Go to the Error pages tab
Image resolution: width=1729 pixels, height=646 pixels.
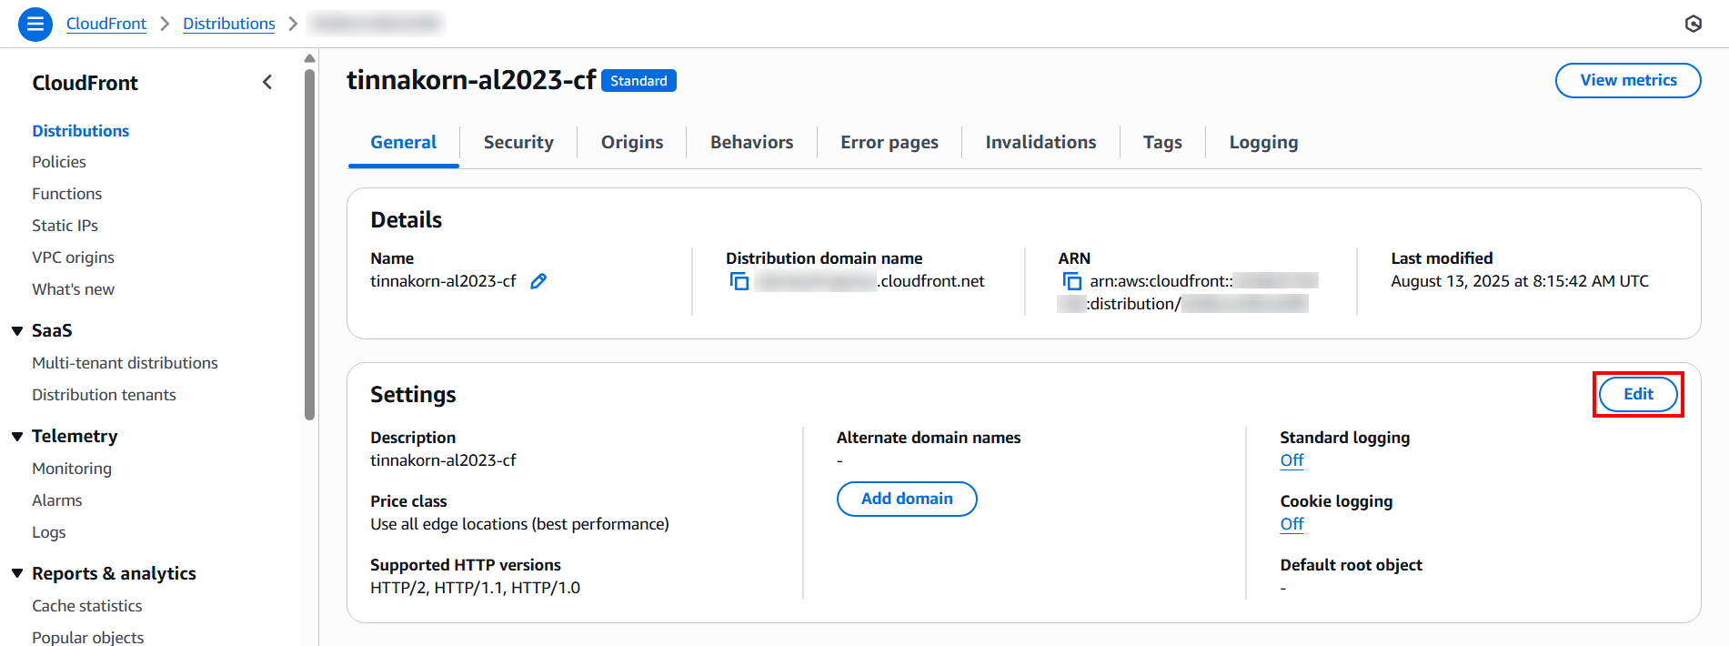pos(890,143)
